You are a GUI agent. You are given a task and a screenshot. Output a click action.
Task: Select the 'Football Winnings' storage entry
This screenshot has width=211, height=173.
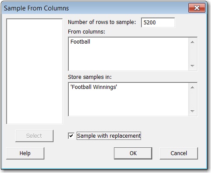(x=94, y=87)
